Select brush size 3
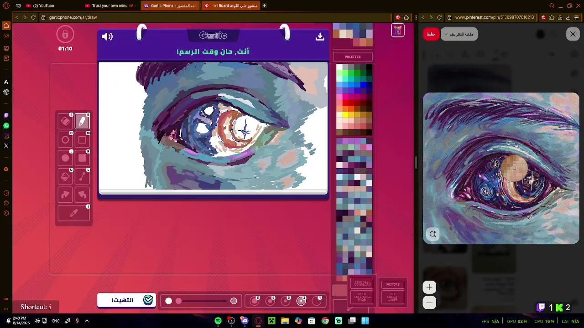The image size is (584, 328). click(x=286, y=301)
